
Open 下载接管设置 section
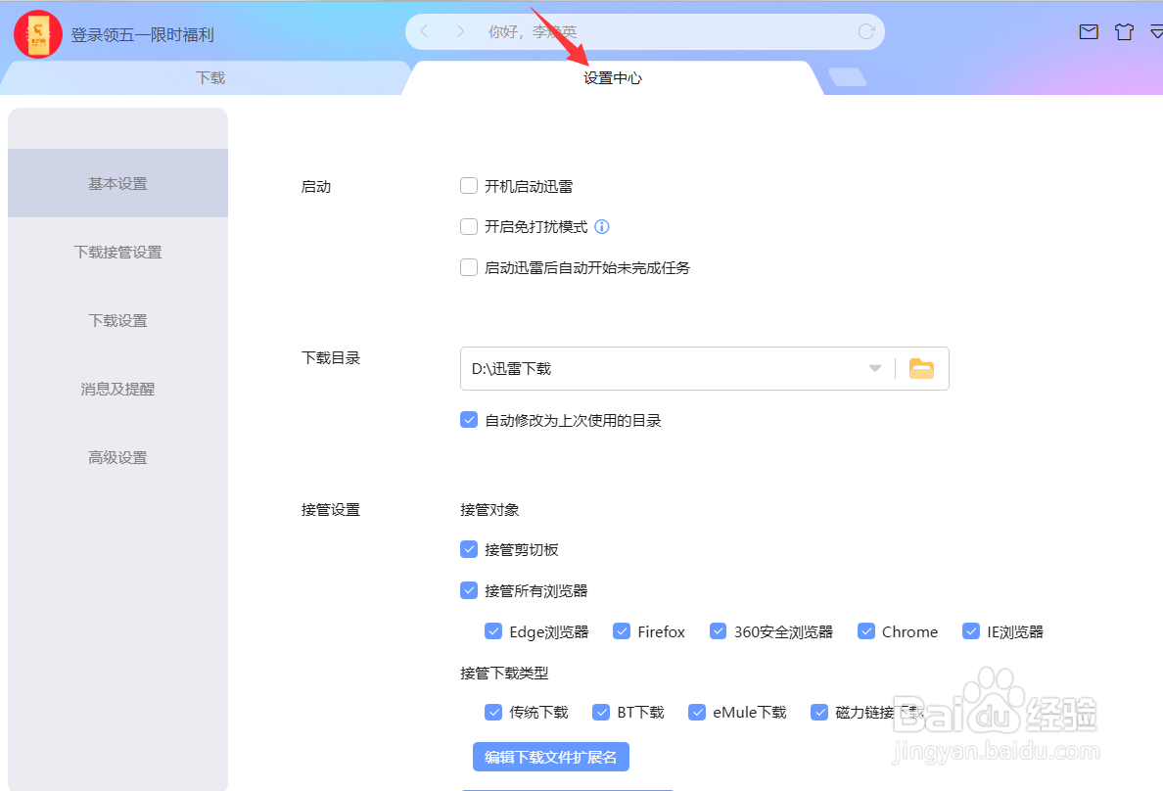(x=117, y=253)
